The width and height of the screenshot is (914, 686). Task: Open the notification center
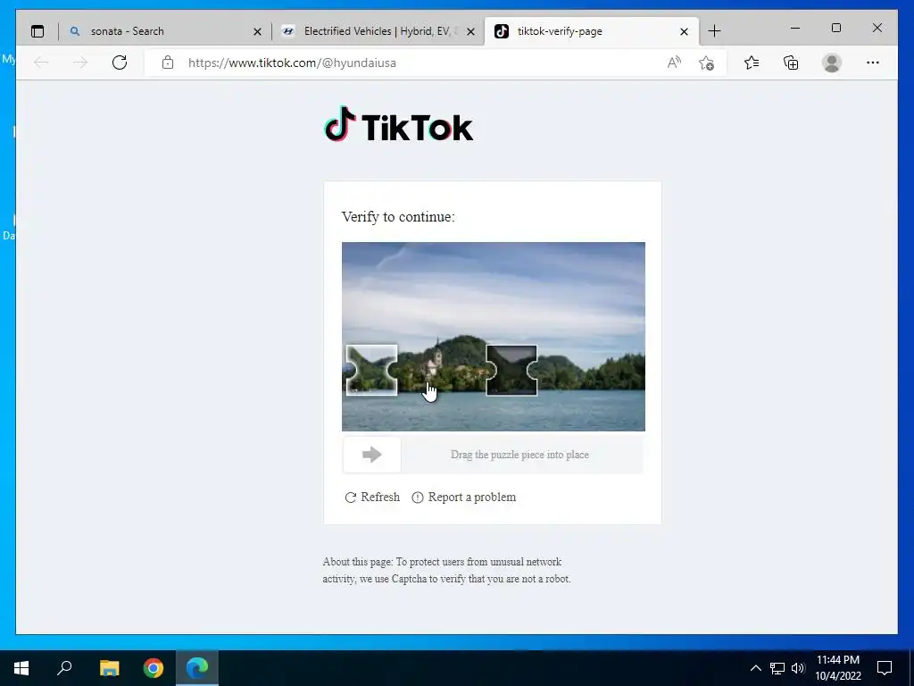[885, 668]
